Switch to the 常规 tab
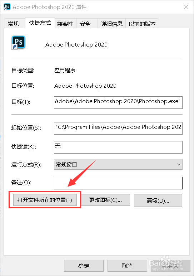 14,23
